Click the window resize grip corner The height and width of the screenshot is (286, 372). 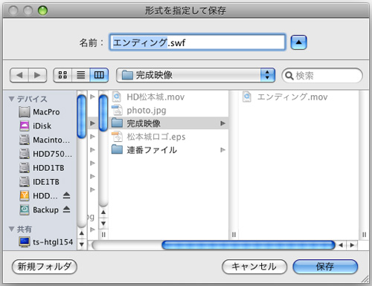pyautogui.click(x=365, y=279)
